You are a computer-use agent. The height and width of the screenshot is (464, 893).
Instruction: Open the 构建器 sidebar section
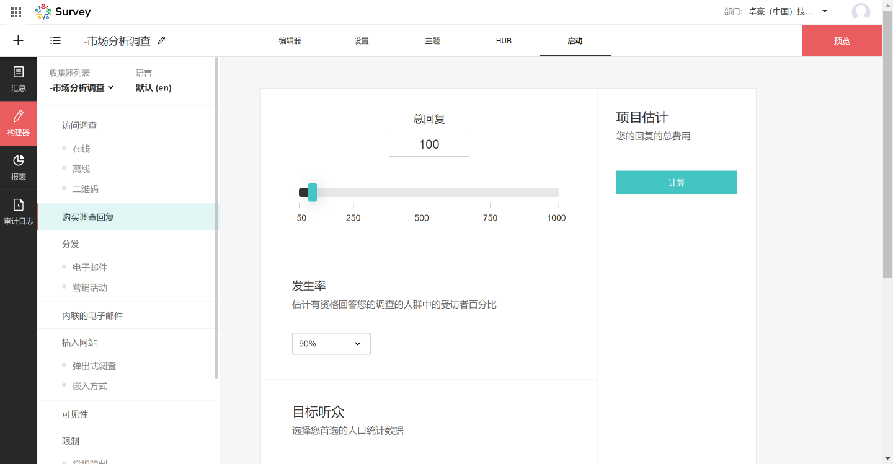pyautogui.click(x=19, y=123)
